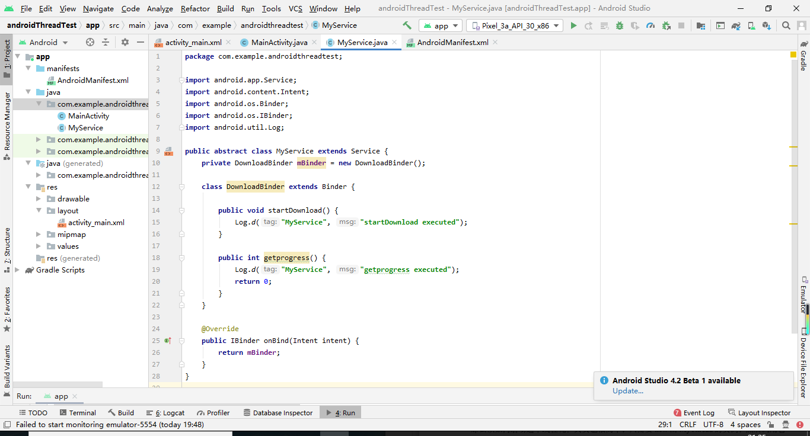This screenshot has width=810, height=436.
Task: Collapse all in the Project panel toolbar
Action: 106,42
